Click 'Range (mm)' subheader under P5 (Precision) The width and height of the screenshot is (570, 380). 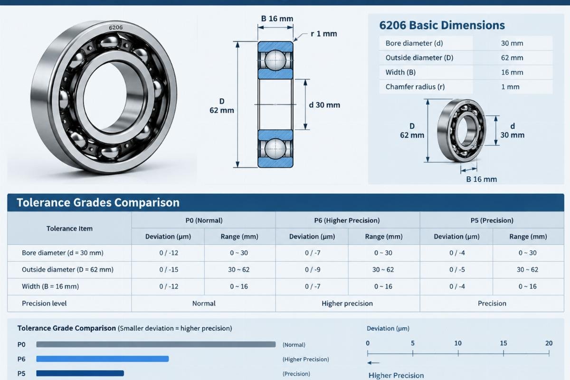click(528, 237)
